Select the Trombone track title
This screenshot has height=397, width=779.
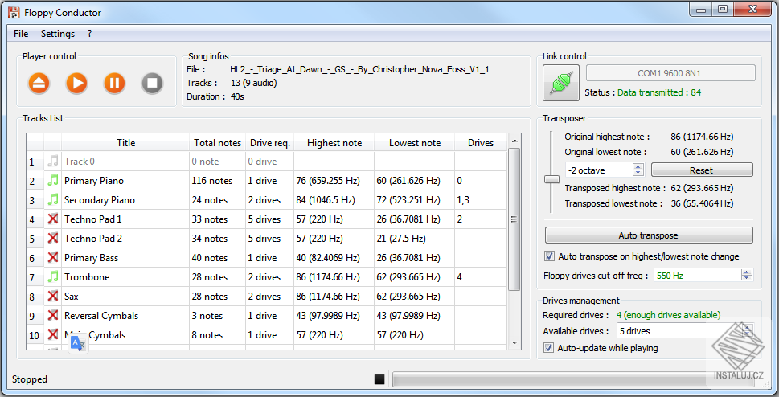click(87, 277)
